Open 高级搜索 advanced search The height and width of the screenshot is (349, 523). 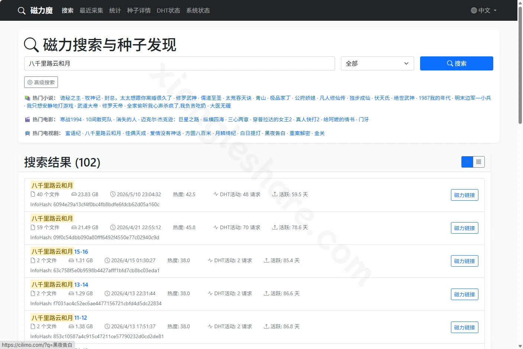(41, 82)
